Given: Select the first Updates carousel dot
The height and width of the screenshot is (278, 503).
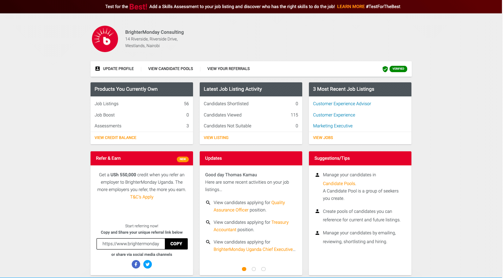Looking at the screenshot, I should click(244, 269).
